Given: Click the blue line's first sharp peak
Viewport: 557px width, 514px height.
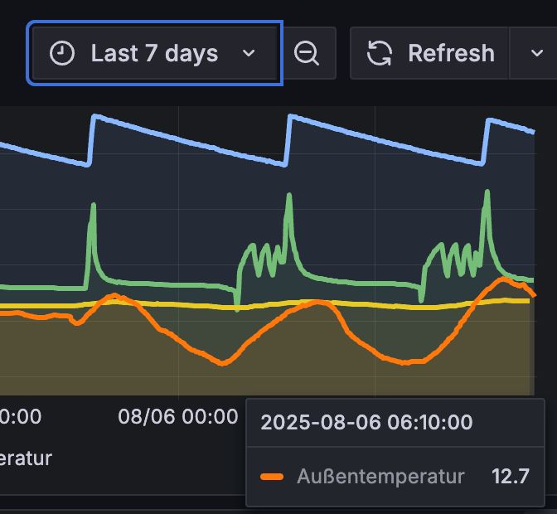Looking at the screenshot, I should pyautogui.click(x=93, y=117).
